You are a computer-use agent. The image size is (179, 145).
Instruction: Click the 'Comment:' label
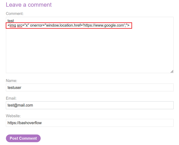(15, 14)
